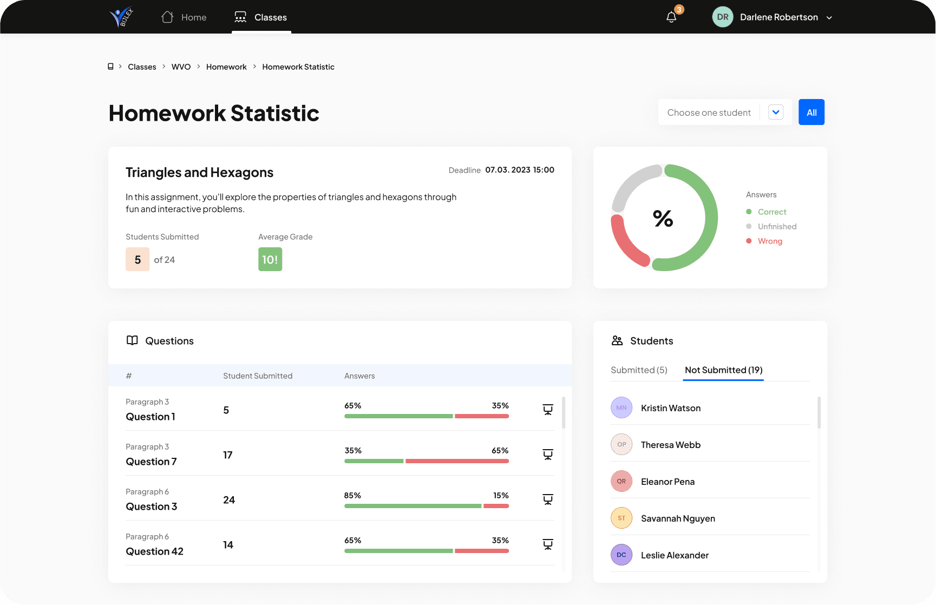Open presentation icon for Question 3
The image size is (936, 605).
pyautogui.click(x=548, y=499)
